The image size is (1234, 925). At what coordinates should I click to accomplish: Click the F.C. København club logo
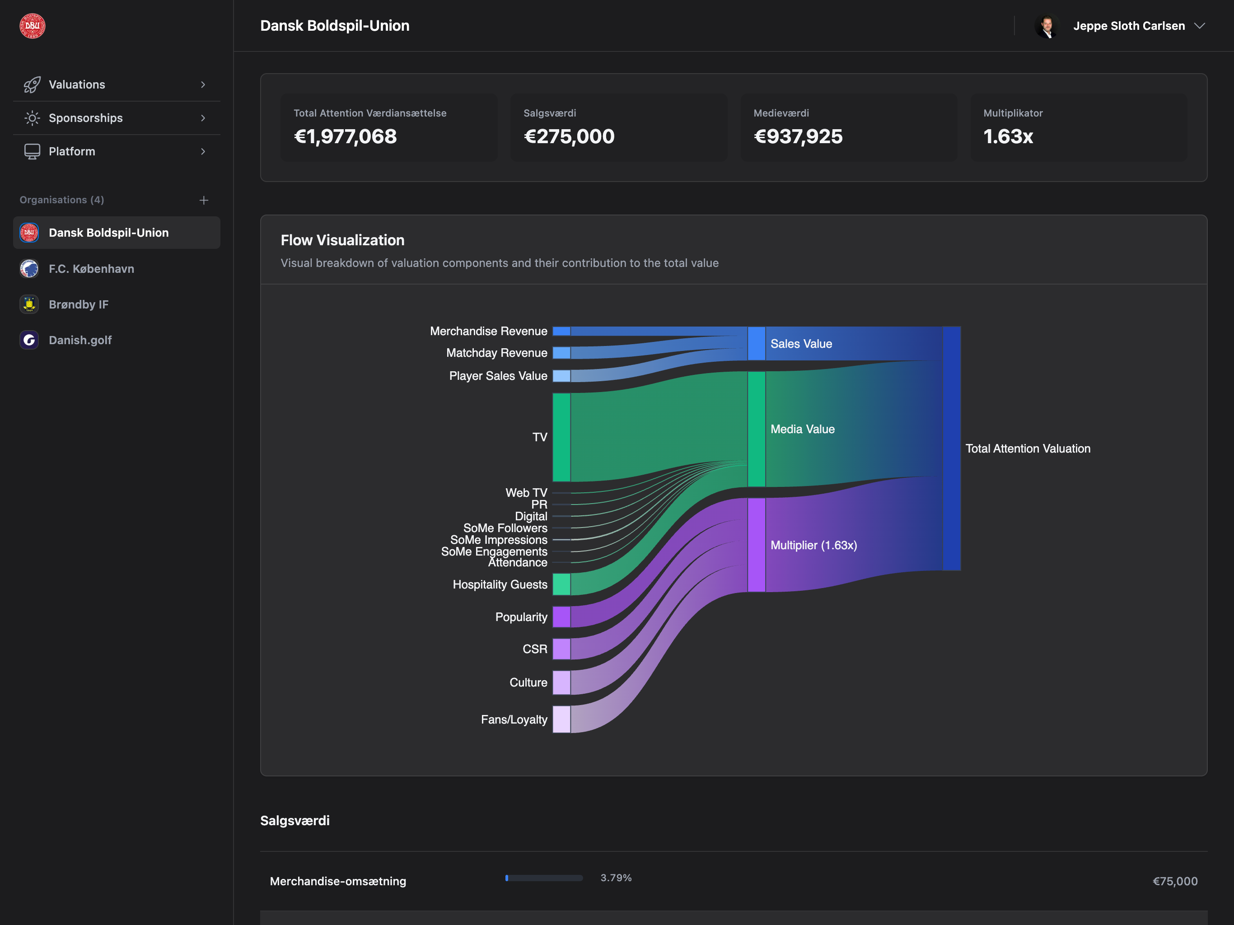point(29,269)
